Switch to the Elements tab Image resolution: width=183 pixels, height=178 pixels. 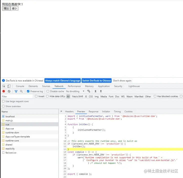(x=33, y=86)
